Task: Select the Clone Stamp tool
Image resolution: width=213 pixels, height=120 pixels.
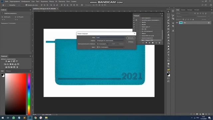Action: (168, 35)
